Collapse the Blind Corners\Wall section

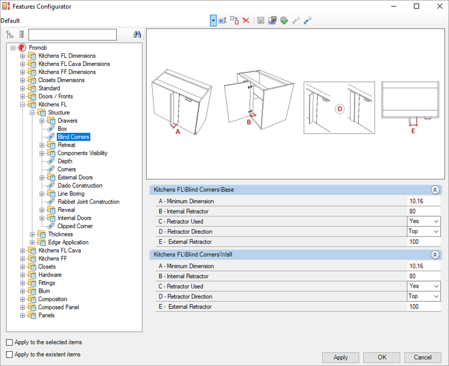click(435, 255)
